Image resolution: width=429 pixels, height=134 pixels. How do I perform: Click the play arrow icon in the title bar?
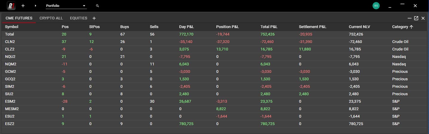click(x=36, y=6)
